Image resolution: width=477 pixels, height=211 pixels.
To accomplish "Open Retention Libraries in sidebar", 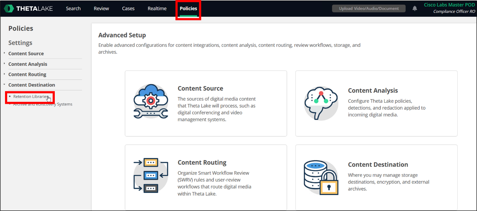I will (x=30, y=97).
